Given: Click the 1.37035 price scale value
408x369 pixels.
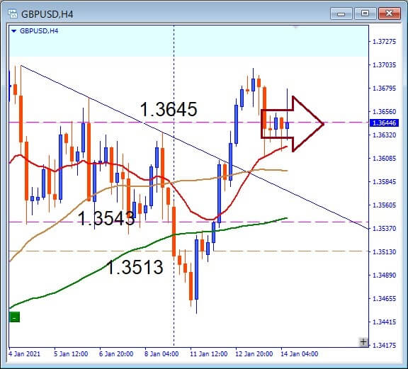Looking at the screenshot, I should tap(385, 64).
